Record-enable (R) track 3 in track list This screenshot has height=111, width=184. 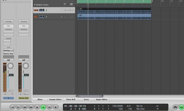tap(65, 17)
